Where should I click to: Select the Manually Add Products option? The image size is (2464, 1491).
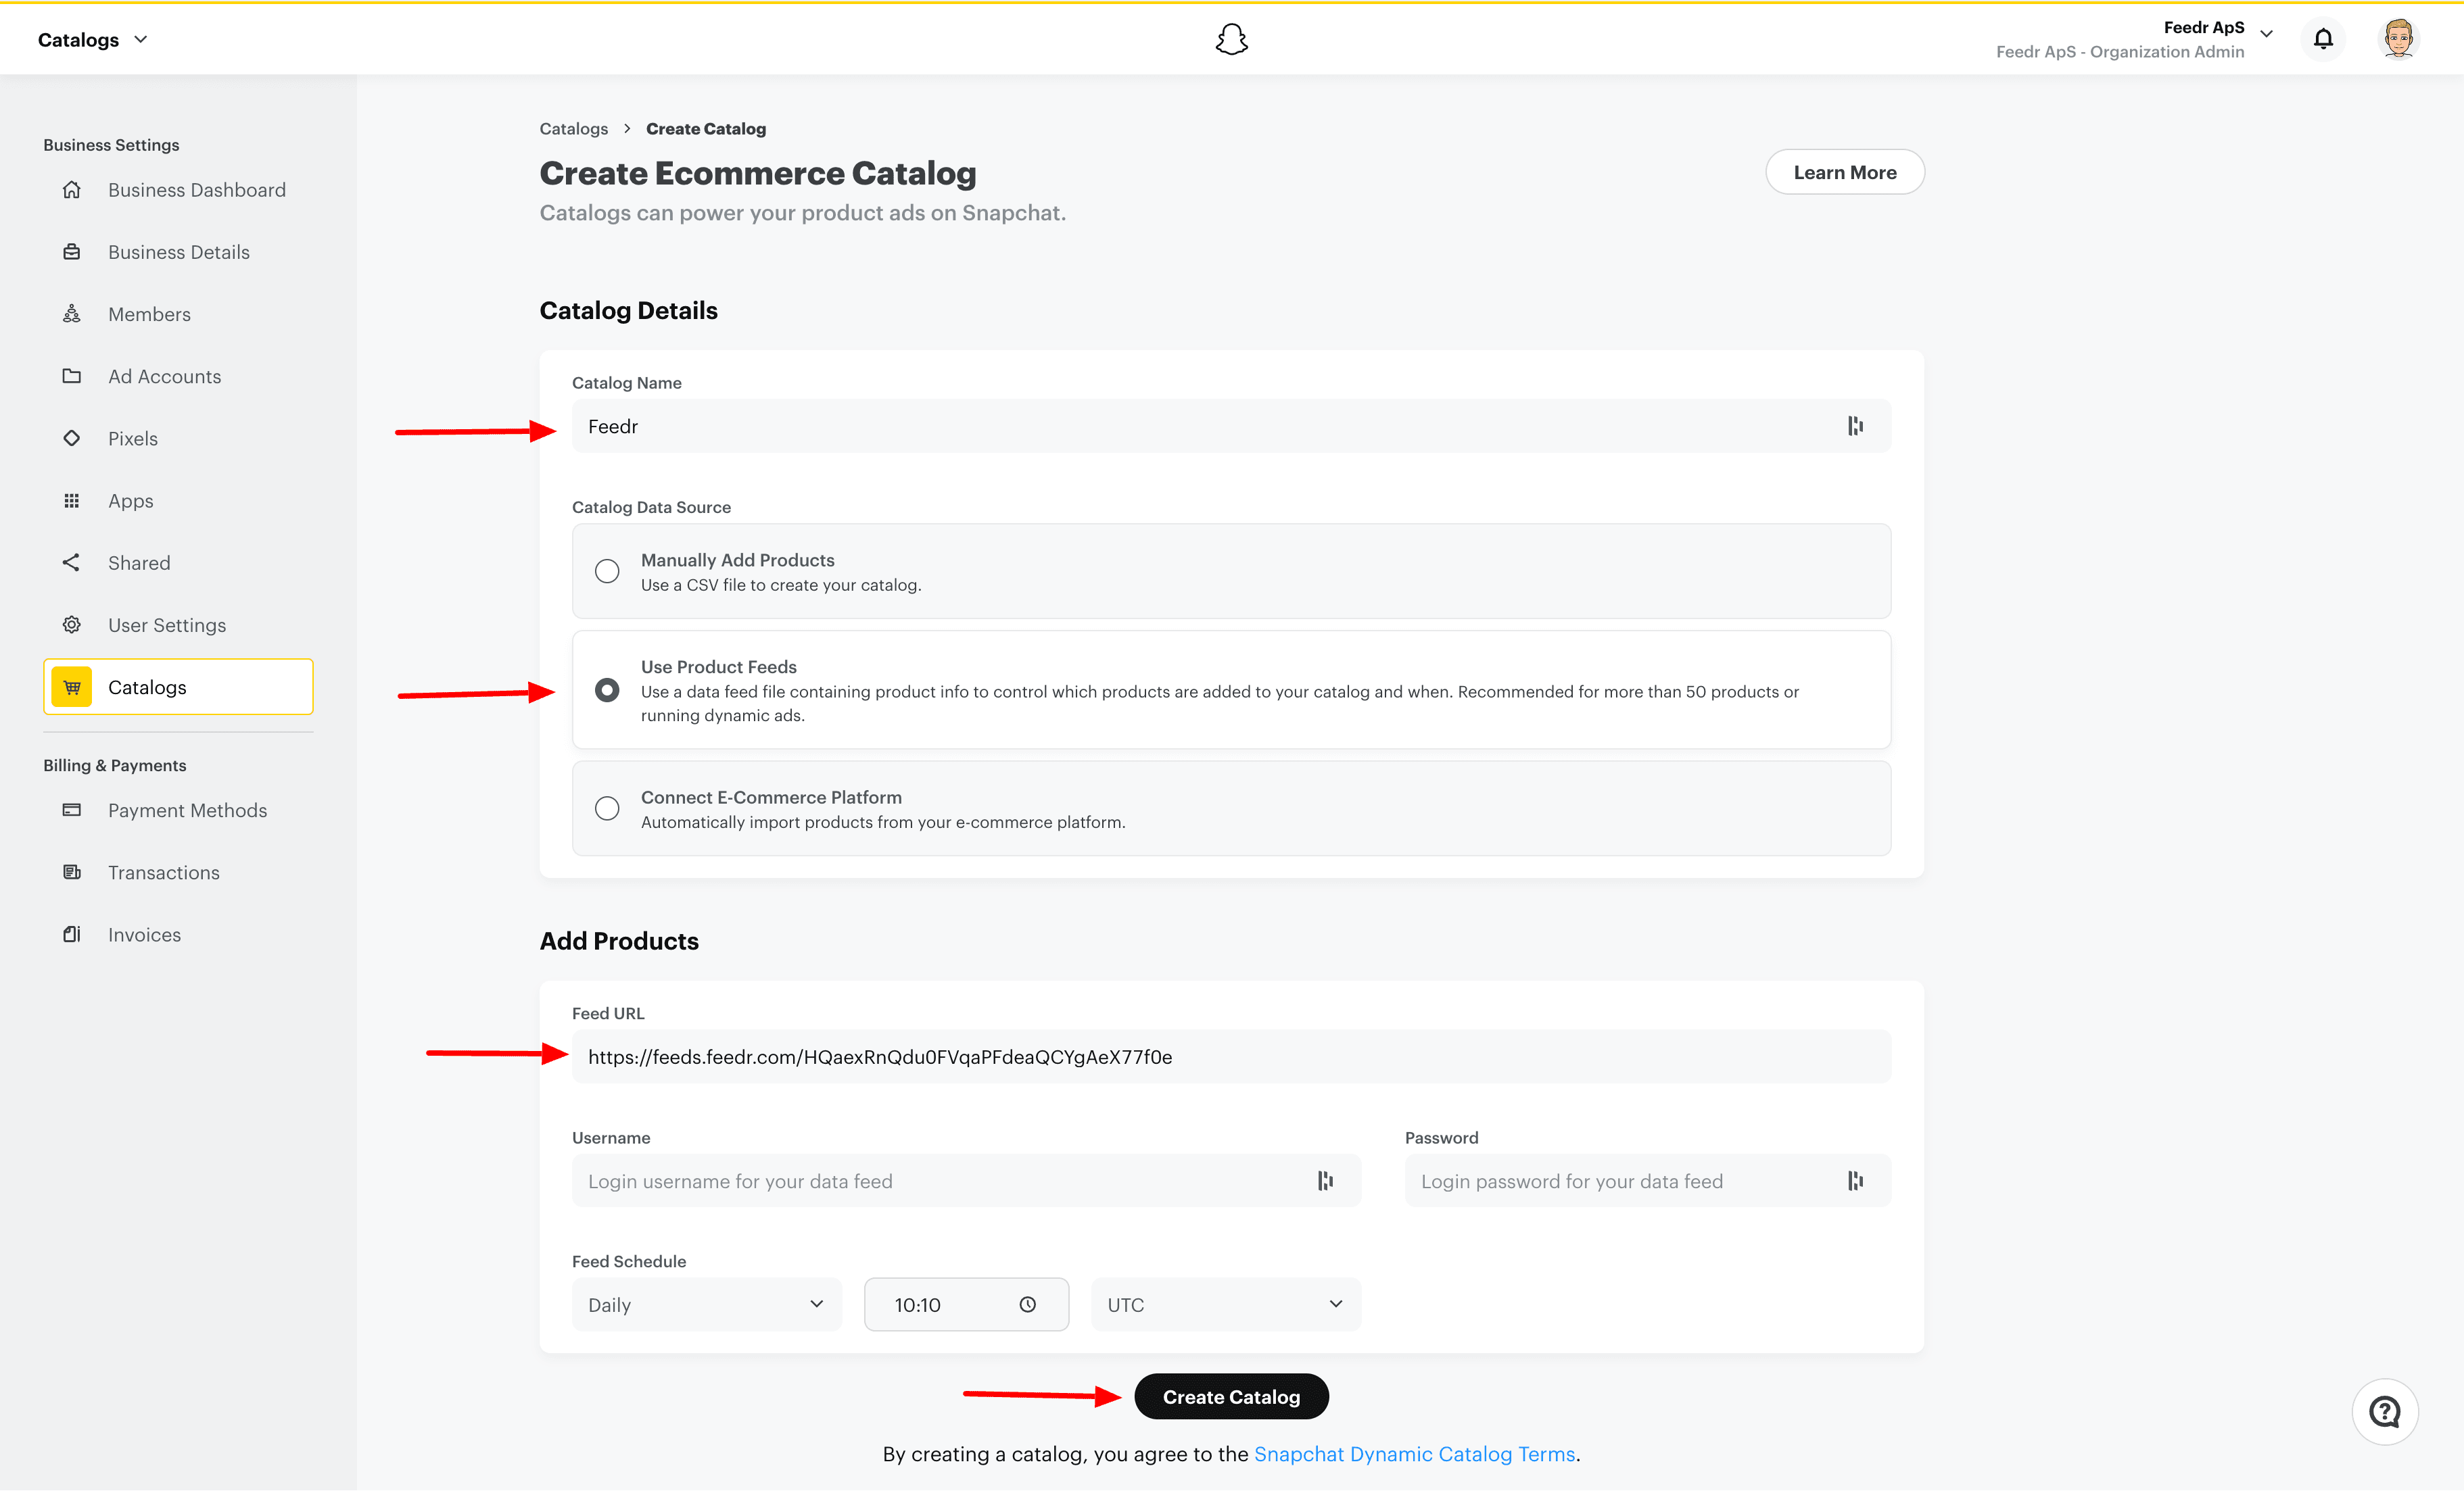click(607, 570)
